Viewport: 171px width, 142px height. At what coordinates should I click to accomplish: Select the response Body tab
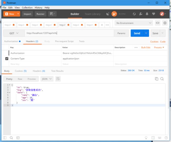click(7, 71)
